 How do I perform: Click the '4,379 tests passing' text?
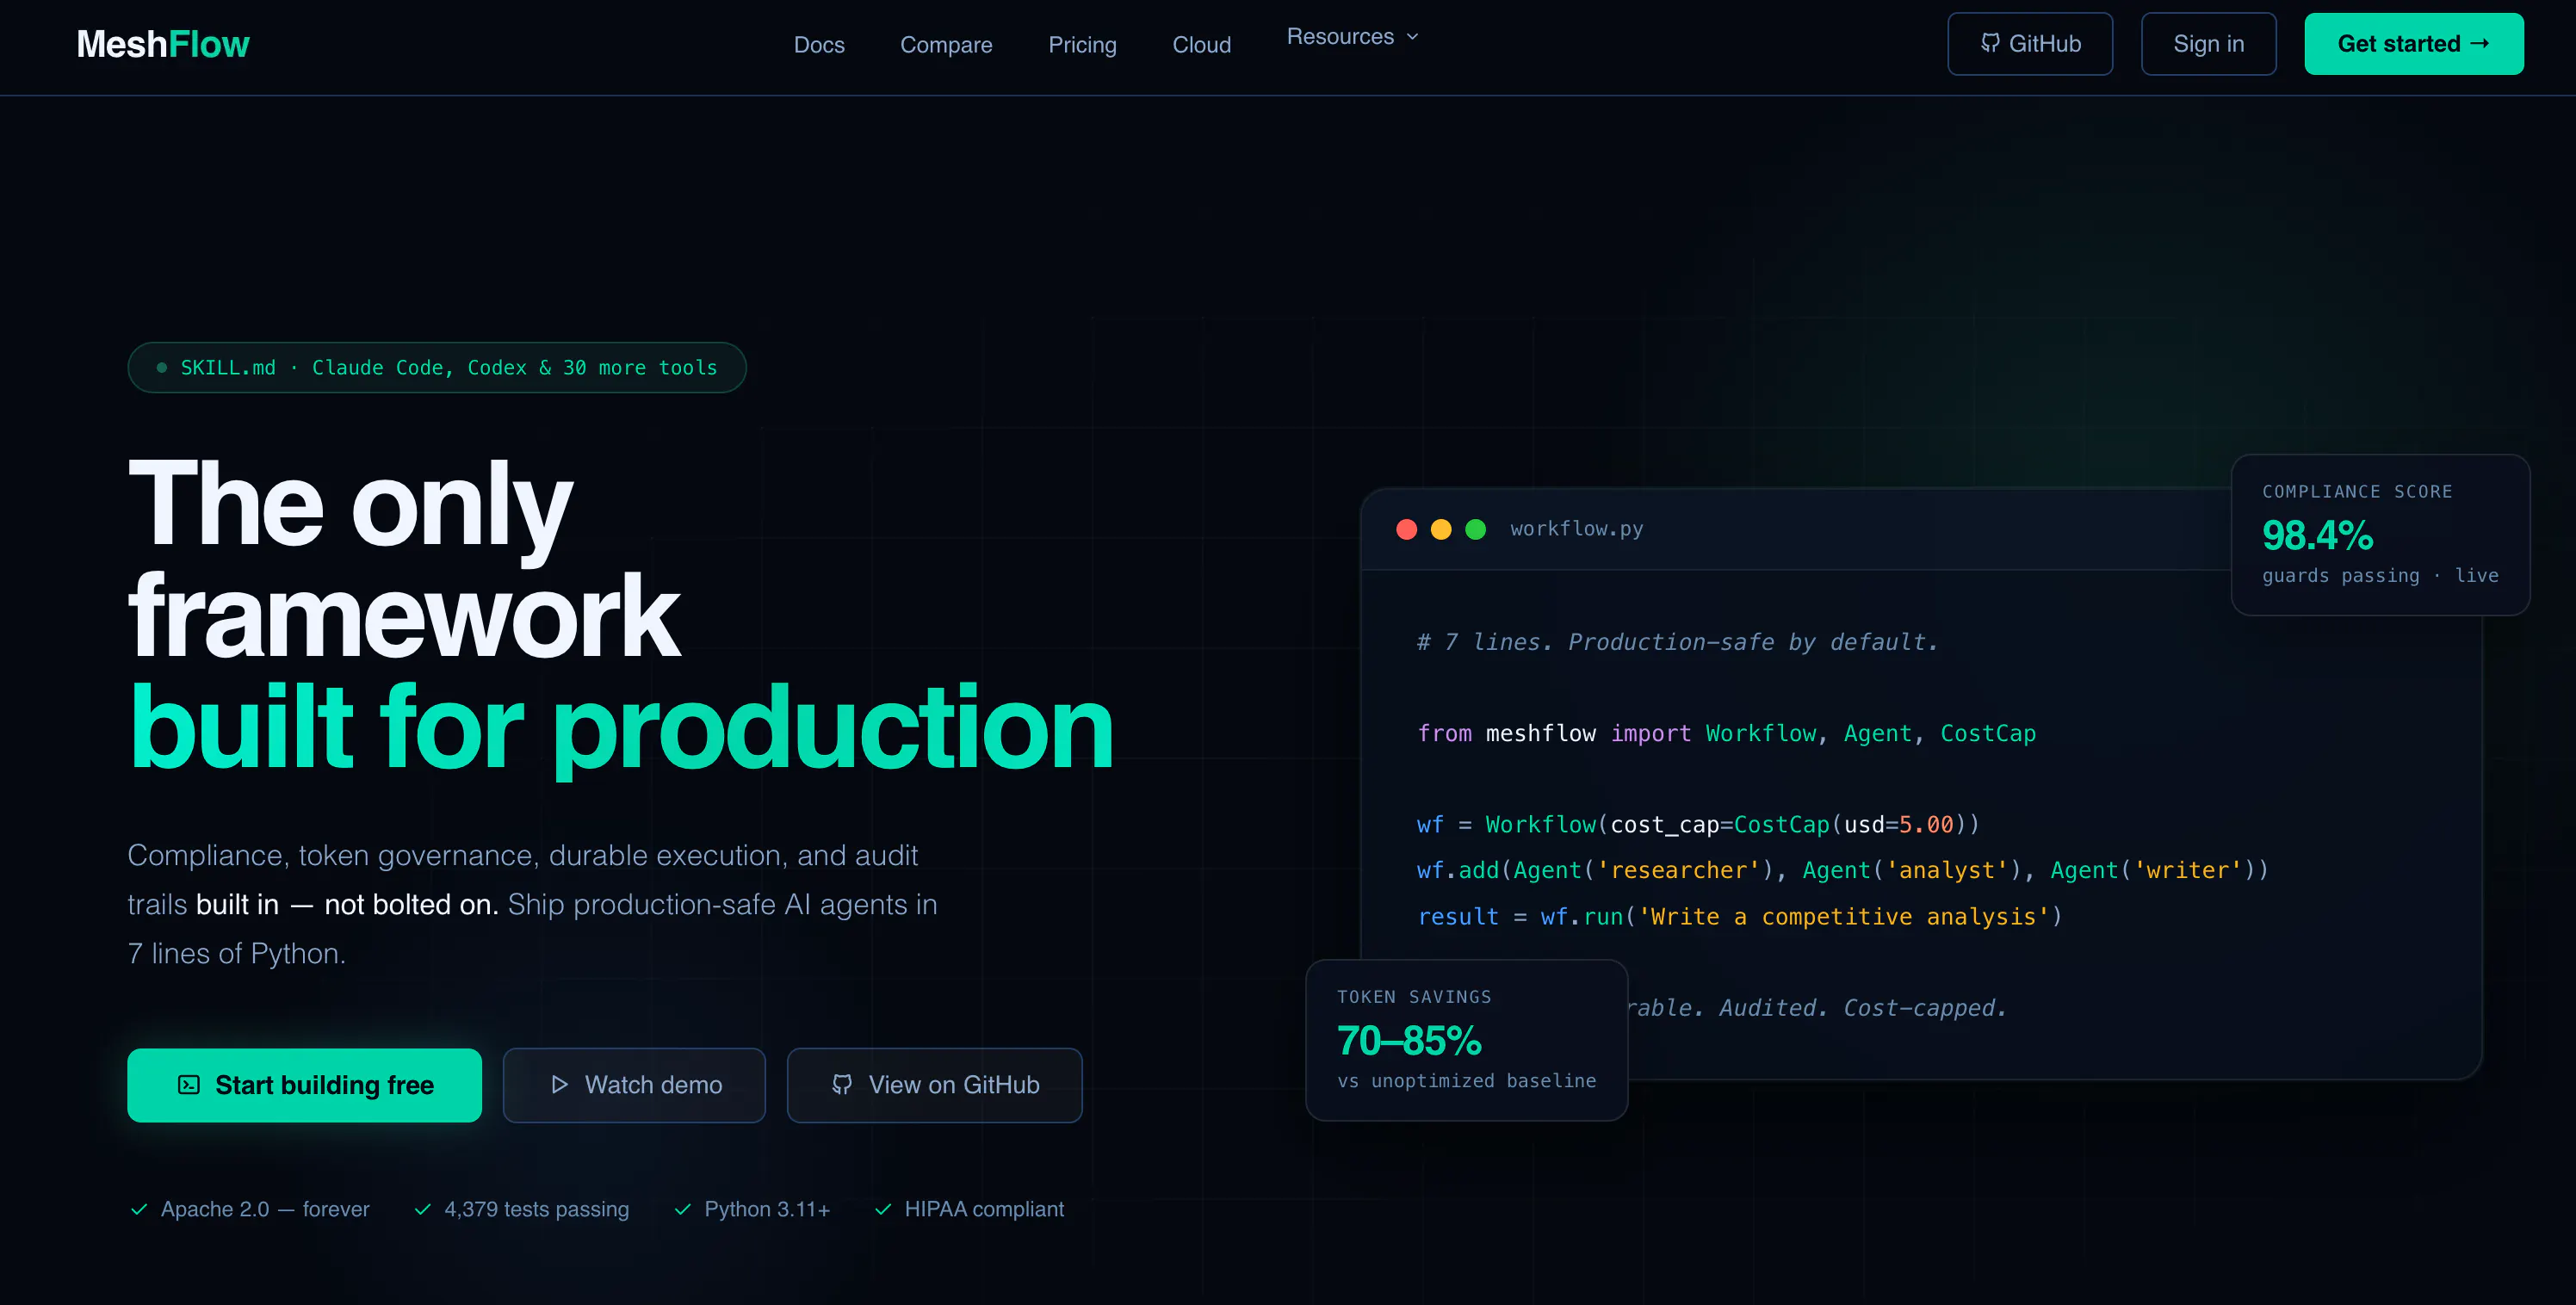(x=537, y=1210)
